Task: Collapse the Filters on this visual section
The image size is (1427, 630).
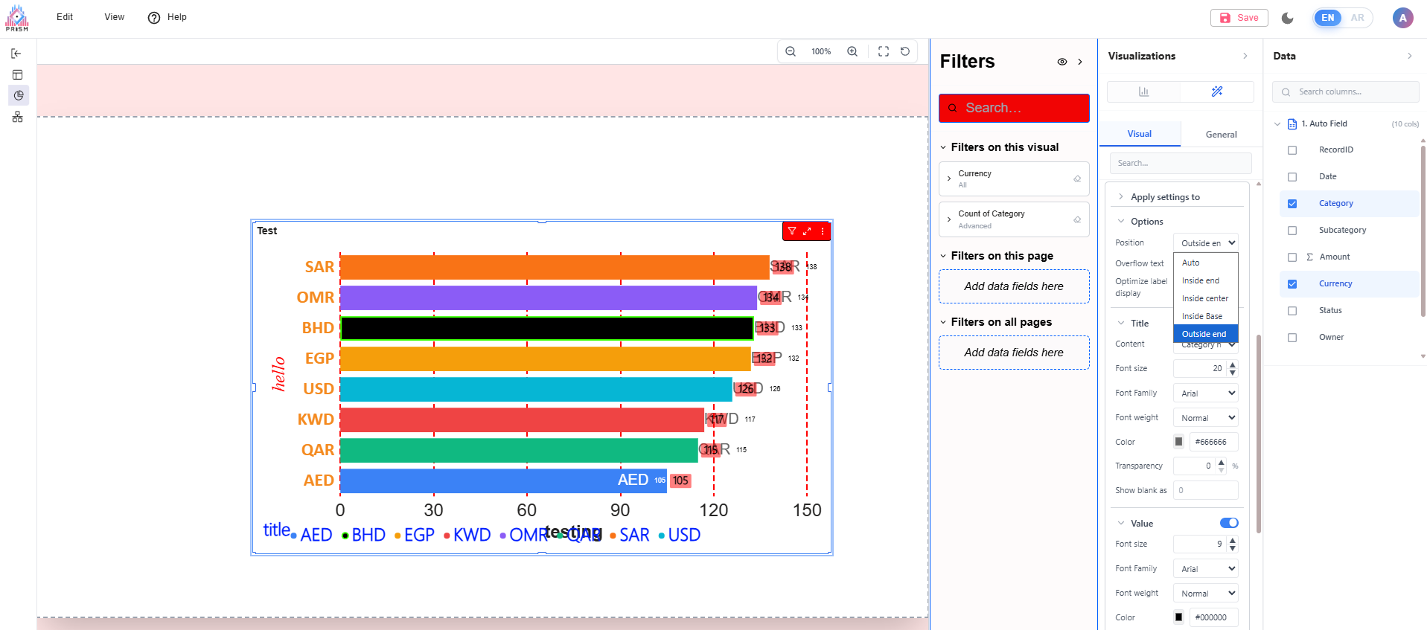Action: (943, 147)
